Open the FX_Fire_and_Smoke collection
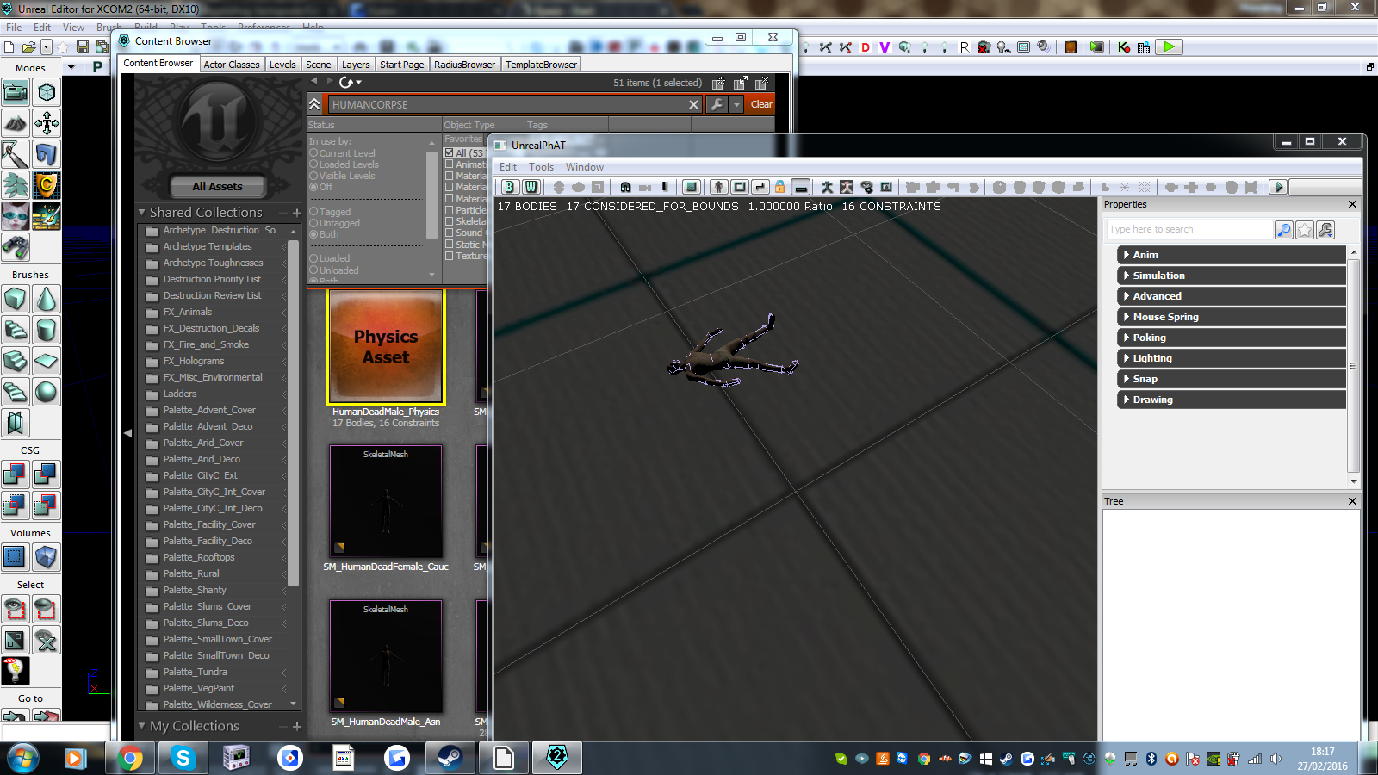Screen dimensions: 1378x775 tap(206, 344)
